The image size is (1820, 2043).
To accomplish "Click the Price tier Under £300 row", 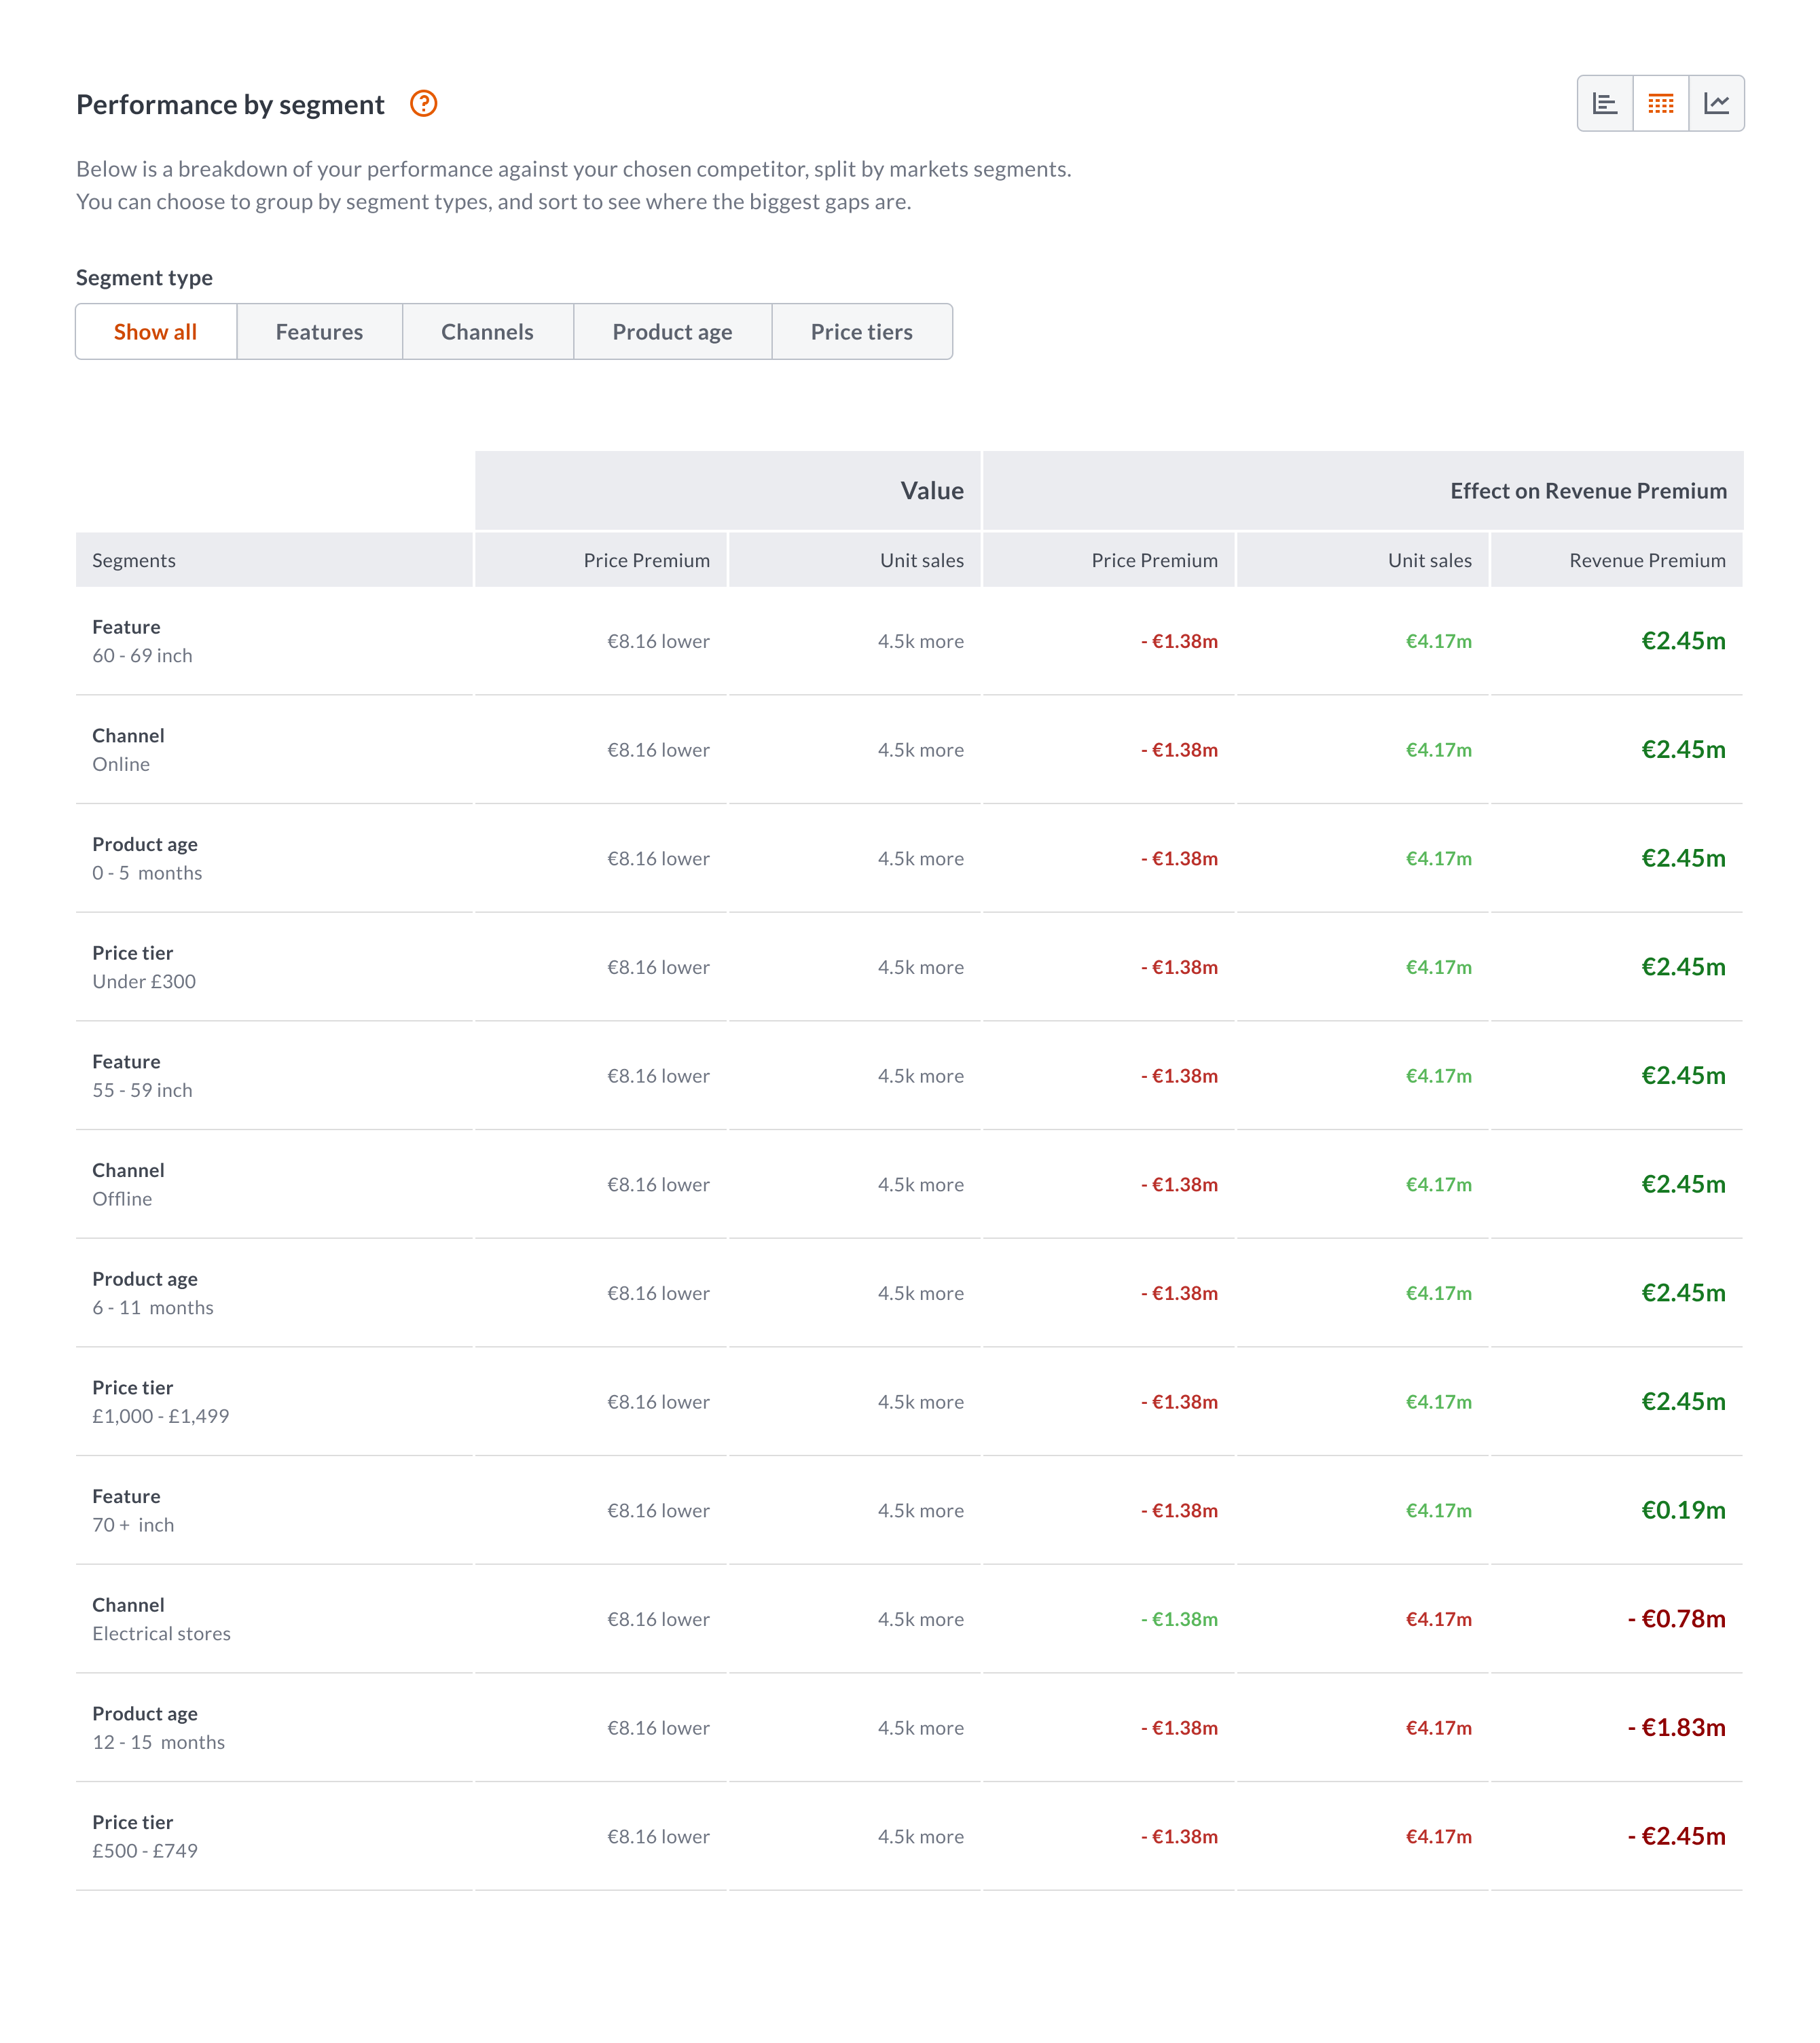I will point(144,967).
